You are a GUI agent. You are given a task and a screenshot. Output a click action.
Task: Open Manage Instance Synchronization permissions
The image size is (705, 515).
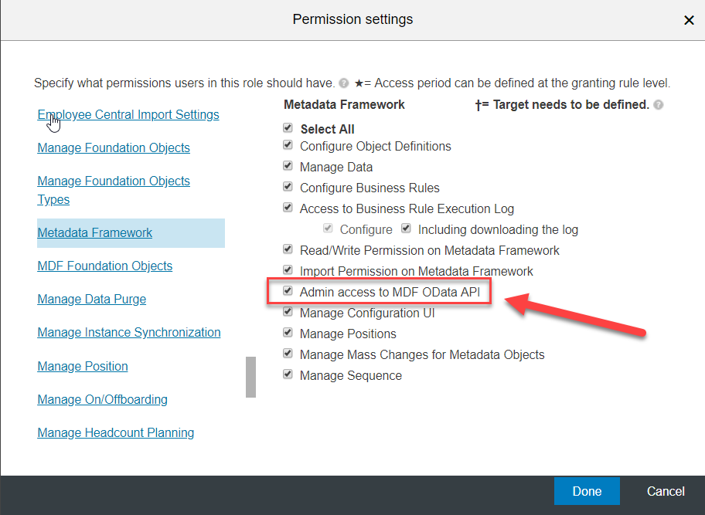129,332
